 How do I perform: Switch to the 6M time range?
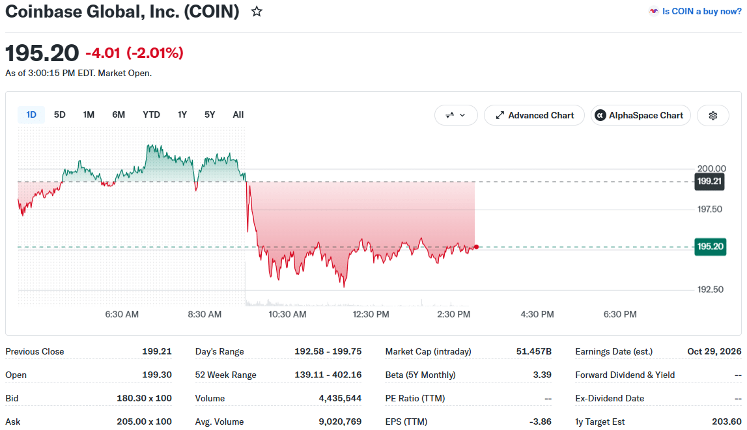pyautogui.click(x=119, y=114)
